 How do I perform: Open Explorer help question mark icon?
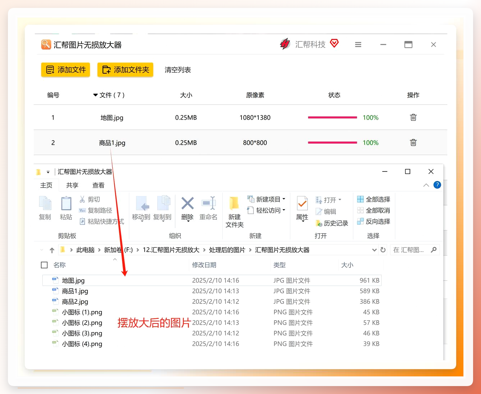(437, 185)
